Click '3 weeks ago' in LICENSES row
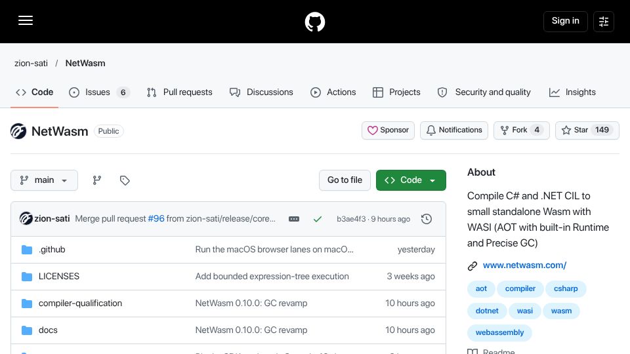The width and height of the screenshot is (630, 354). (411, 277)
